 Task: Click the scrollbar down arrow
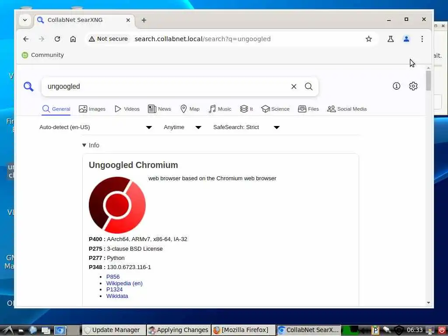[x=428, y=303]
